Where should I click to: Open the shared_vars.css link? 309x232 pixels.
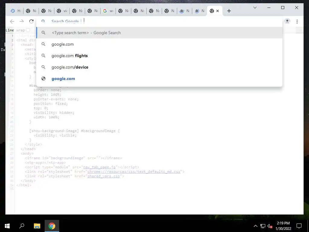(x=104, y=176)
